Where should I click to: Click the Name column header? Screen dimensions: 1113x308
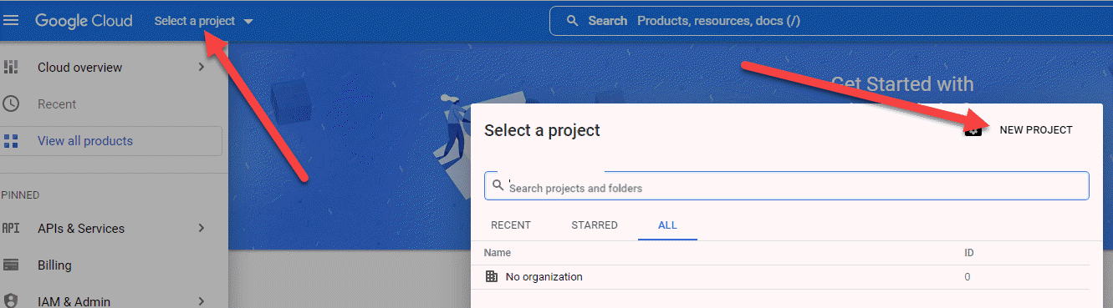(x=498, y=253)
